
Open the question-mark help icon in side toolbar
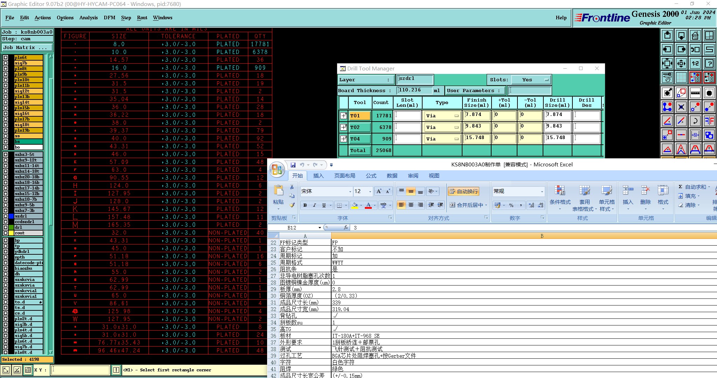(709, 63)
